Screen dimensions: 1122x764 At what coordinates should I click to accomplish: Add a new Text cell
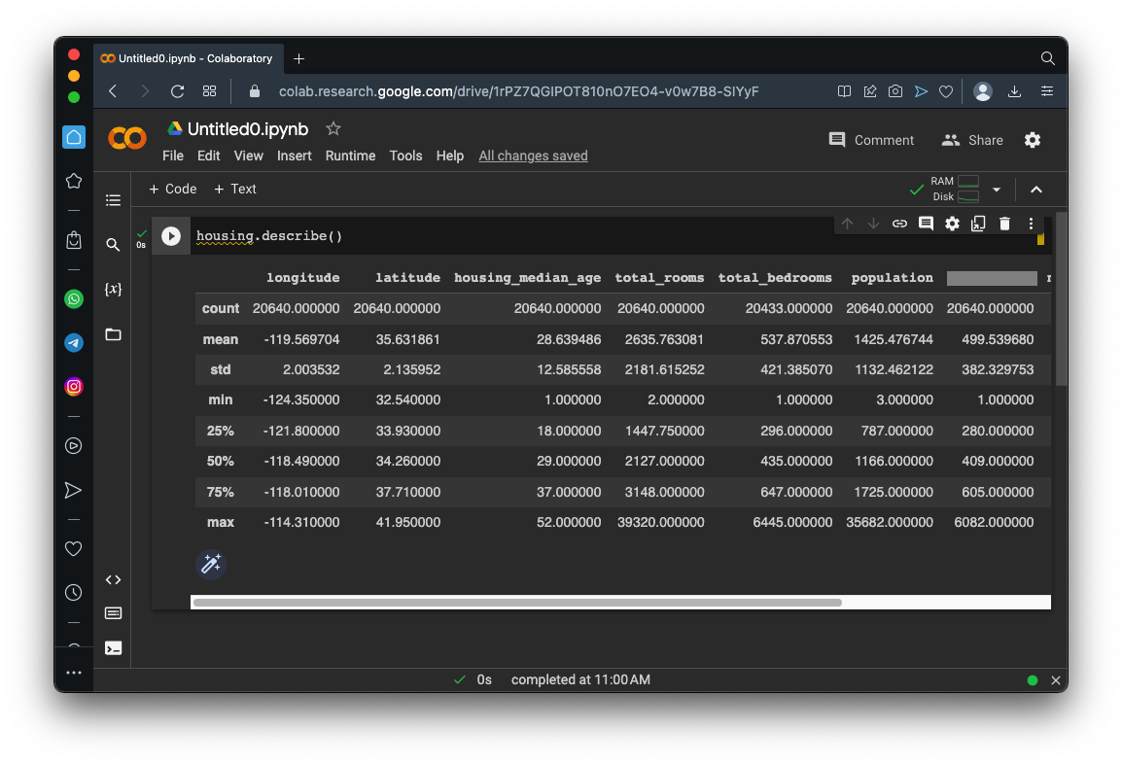[x=234, y=189]
